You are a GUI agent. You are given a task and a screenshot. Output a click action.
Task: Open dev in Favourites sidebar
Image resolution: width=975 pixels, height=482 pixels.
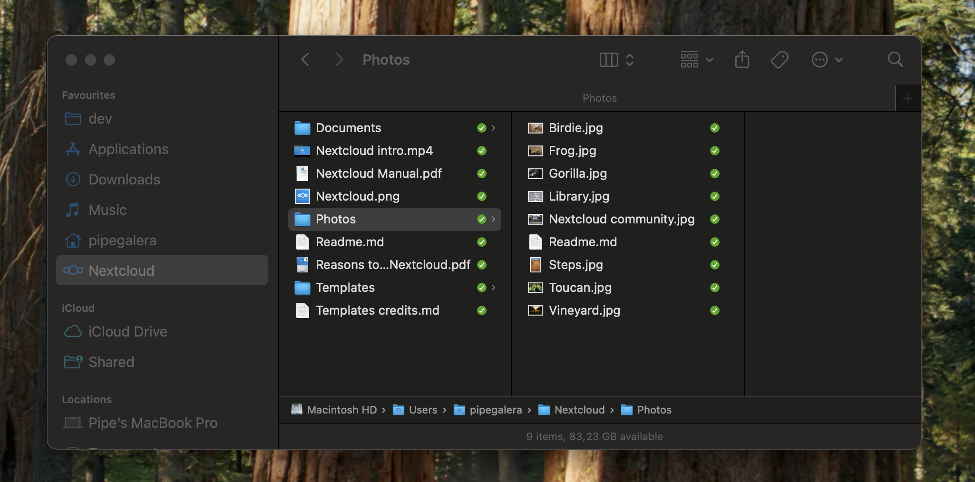click(162, 119)
